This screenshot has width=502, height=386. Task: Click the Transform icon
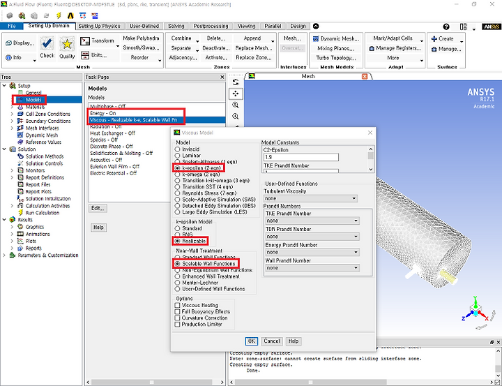pos(85,41)
